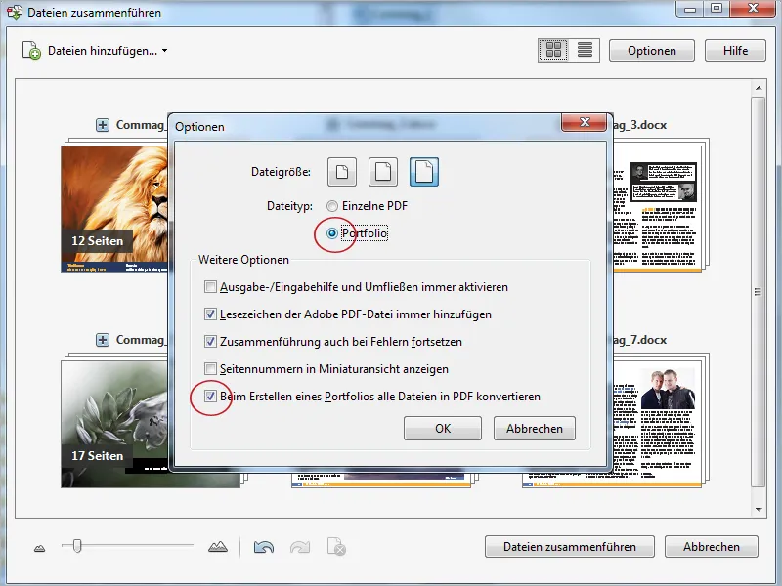
Task: Switch to thumbnail grid view
Action: 553,51
